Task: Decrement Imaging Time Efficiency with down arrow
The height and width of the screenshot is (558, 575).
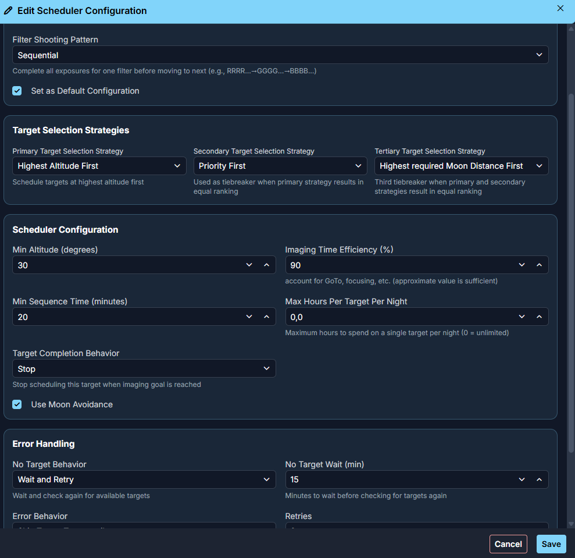Action: tap(522, 265)
